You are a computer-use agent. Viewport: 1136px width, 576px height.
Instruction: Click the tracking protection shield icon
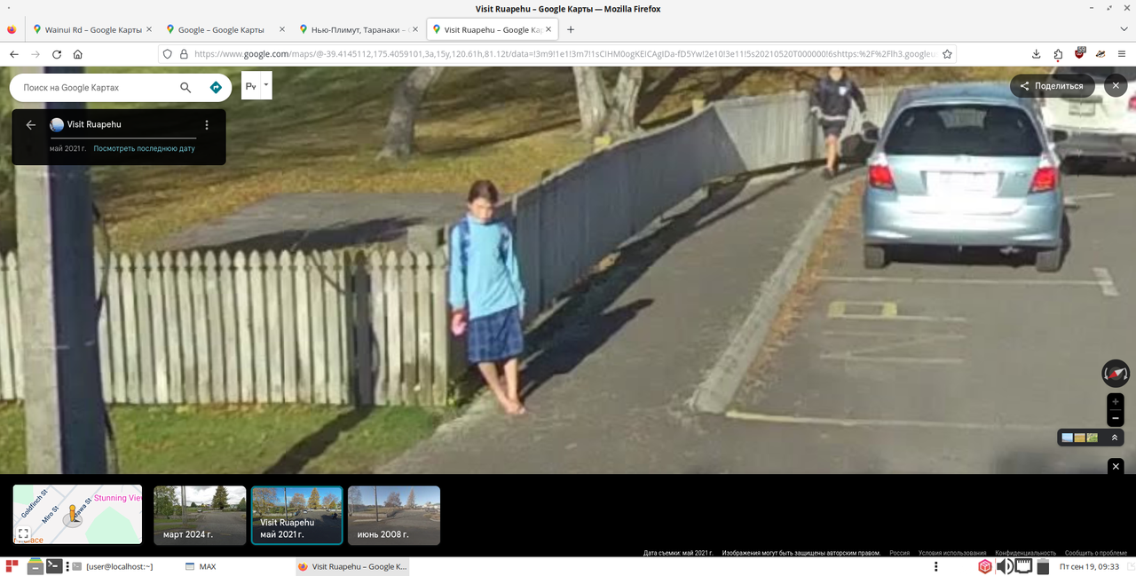(167, 54)
